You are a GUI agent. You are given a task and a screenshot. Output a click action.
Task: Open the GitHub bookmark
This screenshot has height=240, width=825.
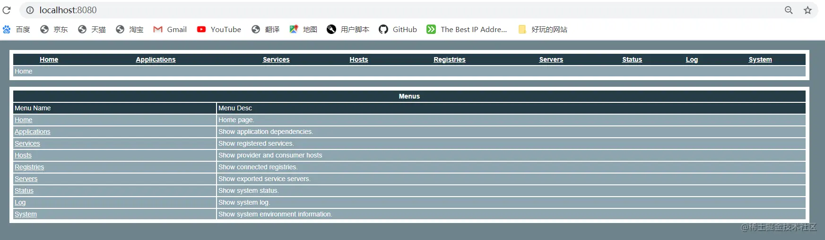point(398,29)
